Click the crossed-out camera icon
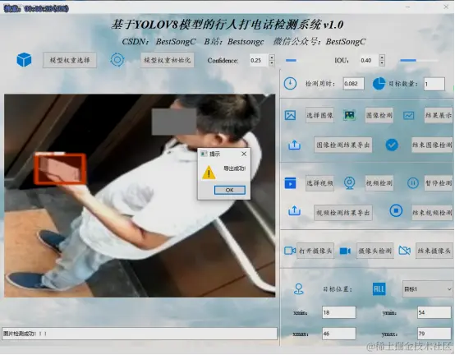The image size is (455, 355). pos(405,250)
